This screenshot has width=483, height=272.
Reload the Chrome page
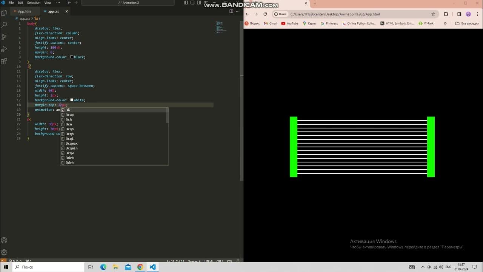tap(265, 14)
